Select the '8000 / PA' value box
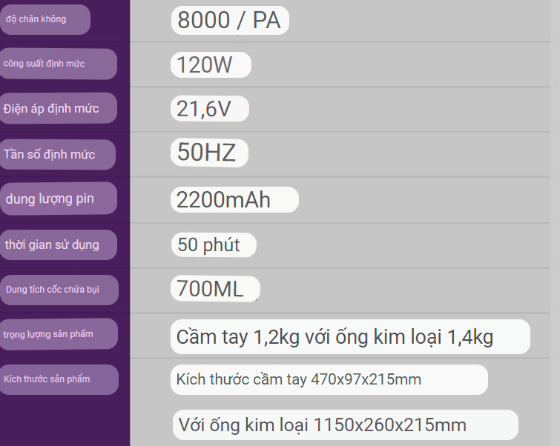560x446 pixels. [x=230, y=20]
